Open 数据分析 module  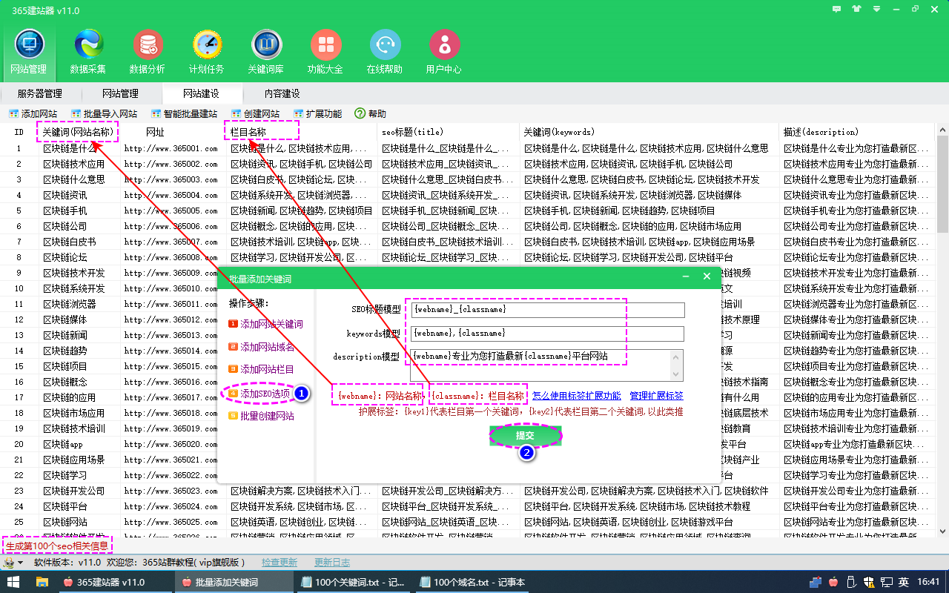point(148,52)
